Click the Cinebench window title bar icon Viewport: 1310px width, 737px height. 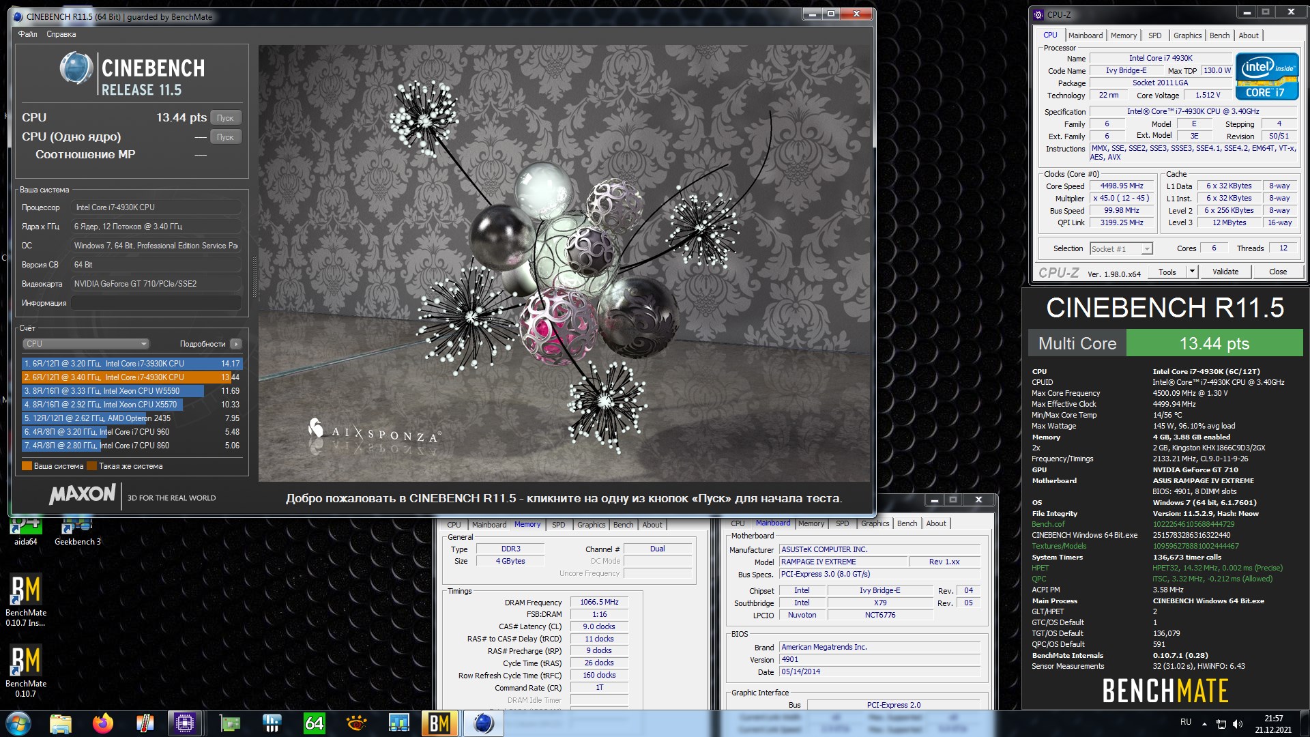[x=18, y=16]
